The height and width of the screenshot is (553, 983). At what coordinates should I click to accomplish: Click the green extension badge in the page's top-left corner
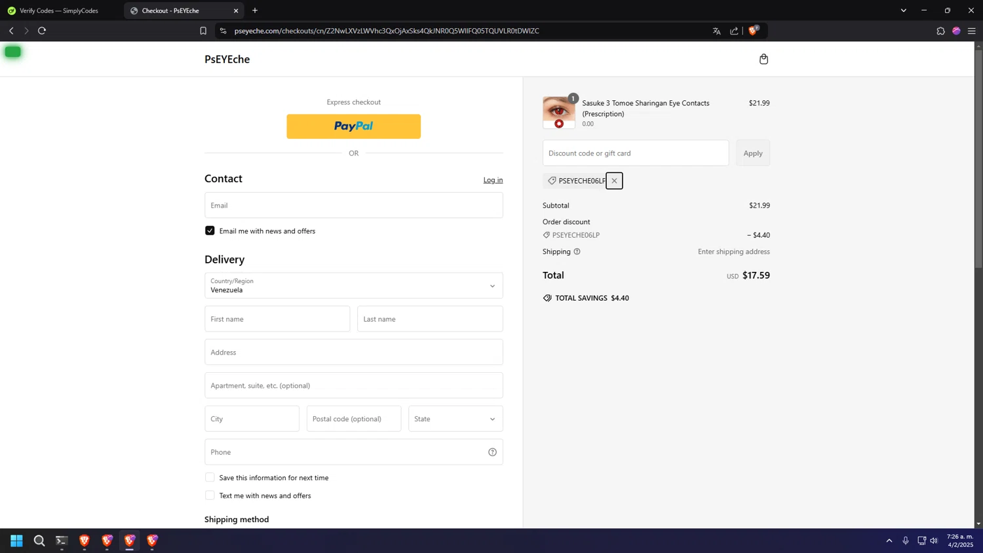(12, 52)
